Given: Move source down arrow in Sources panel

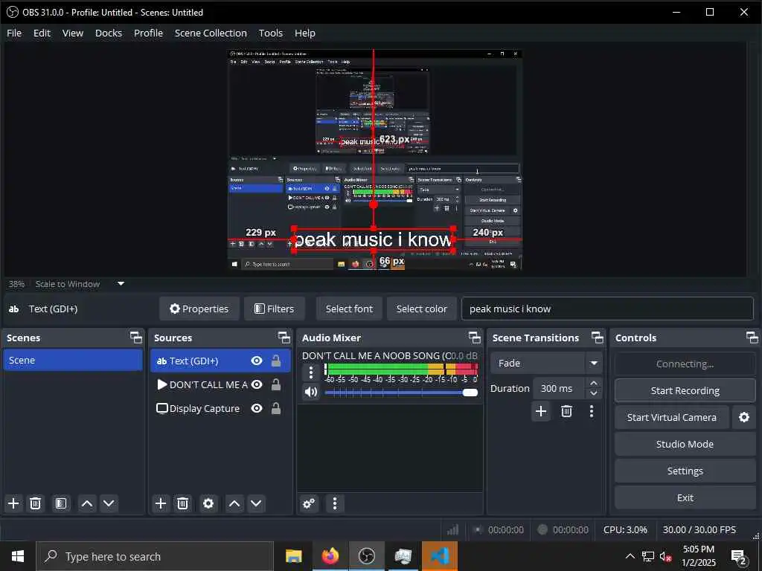Looking at the screenshot, I should pyautogui.click(x=256, y=503).
